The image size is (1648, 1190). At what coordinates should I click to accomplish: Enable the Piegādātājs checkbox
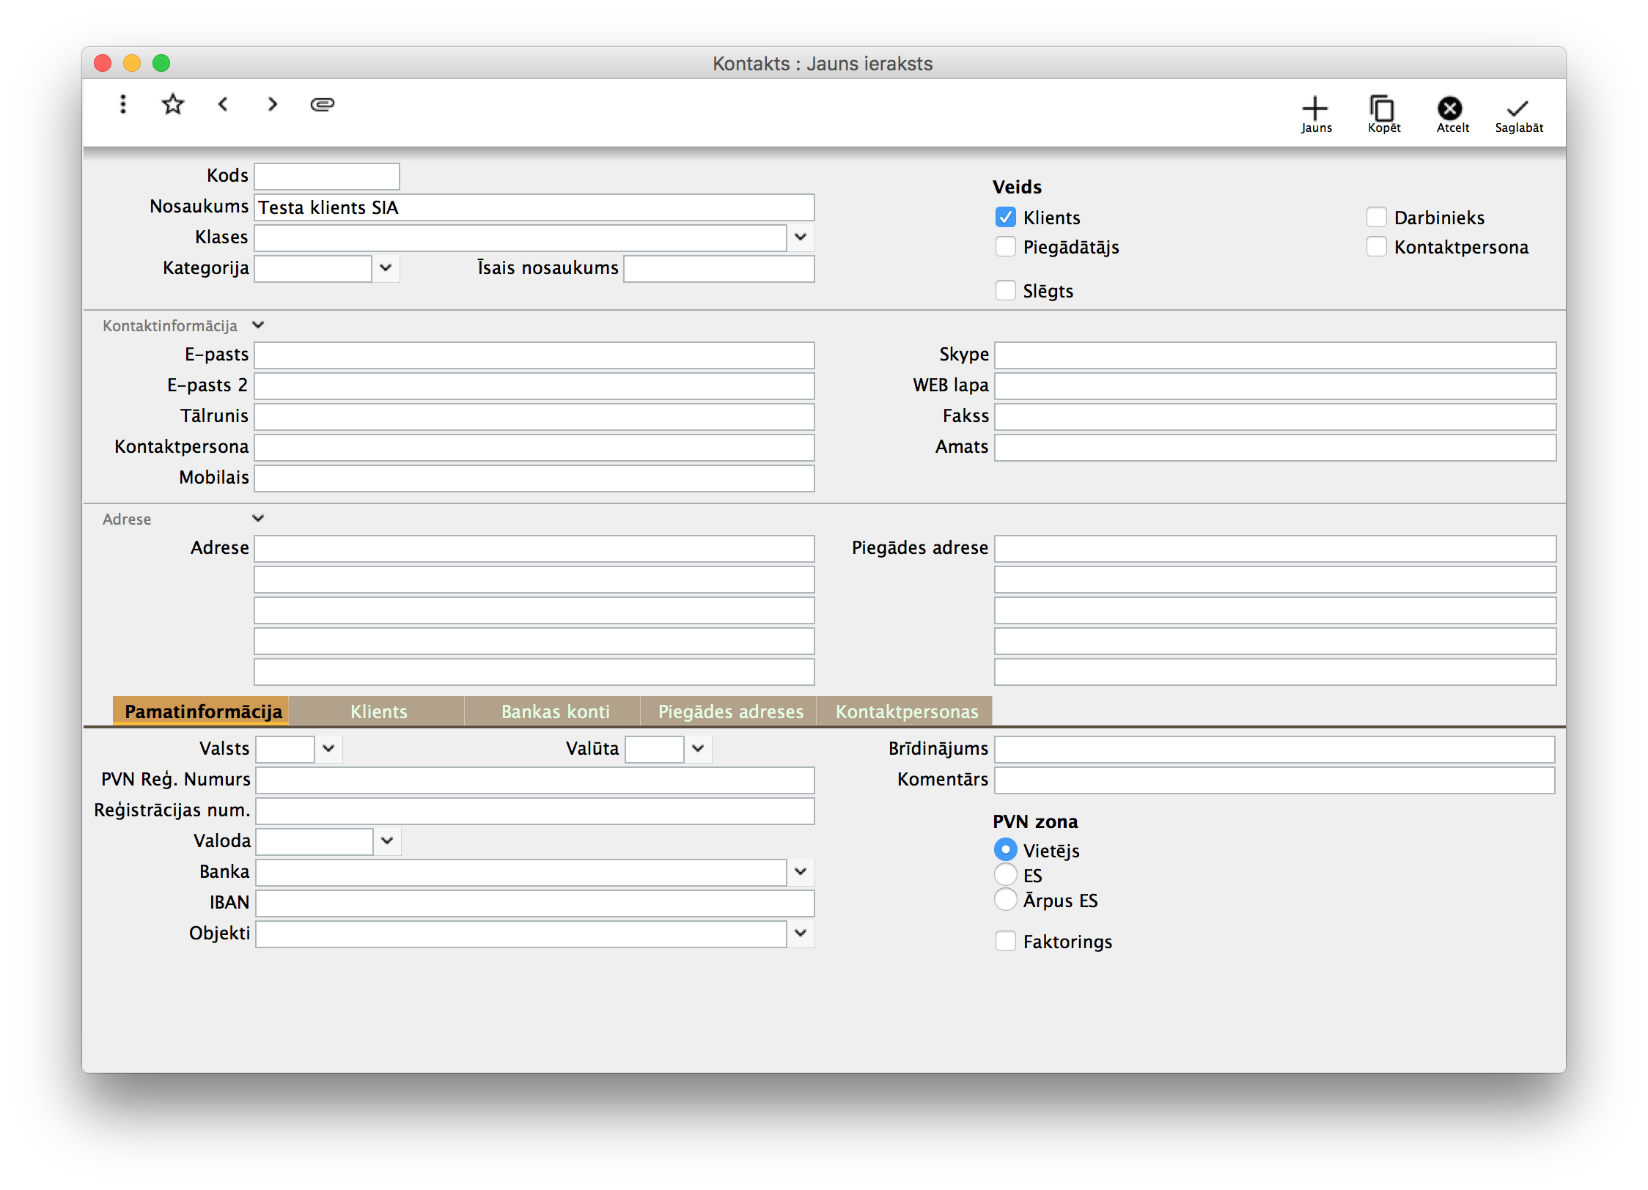(1006, 247)
